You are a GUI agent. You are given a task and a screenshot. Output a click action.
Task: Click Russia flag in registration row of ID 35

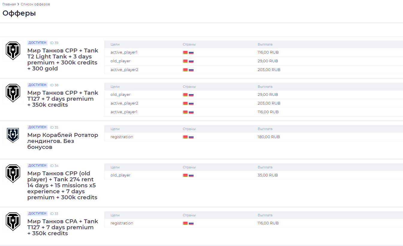point(191,137)
